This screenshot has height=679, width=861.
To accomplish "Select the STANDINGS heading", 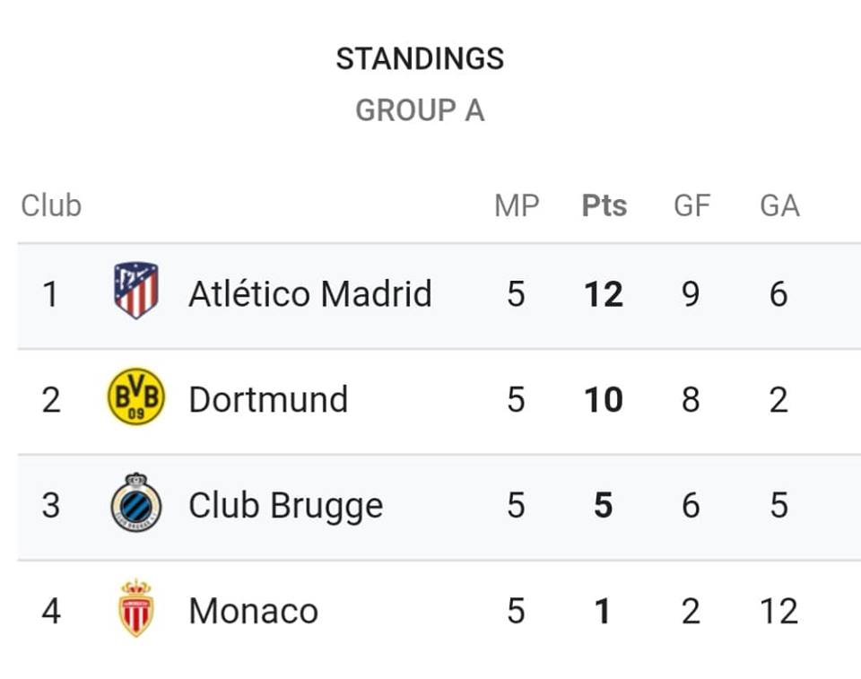I will coord(420,59).
